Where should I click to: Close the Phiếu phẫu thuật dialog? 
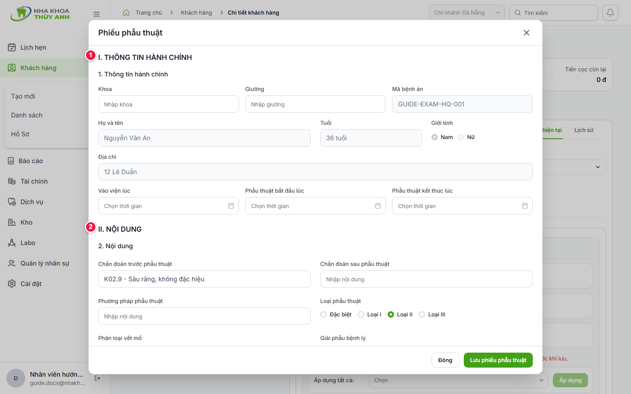point(526,33)
